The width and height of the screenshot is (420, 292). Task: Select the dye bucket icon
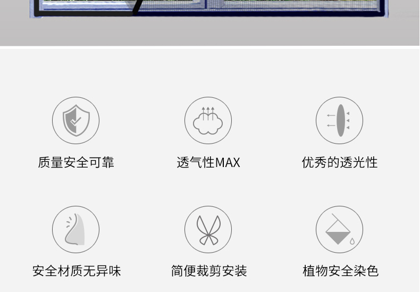point(339,229)
